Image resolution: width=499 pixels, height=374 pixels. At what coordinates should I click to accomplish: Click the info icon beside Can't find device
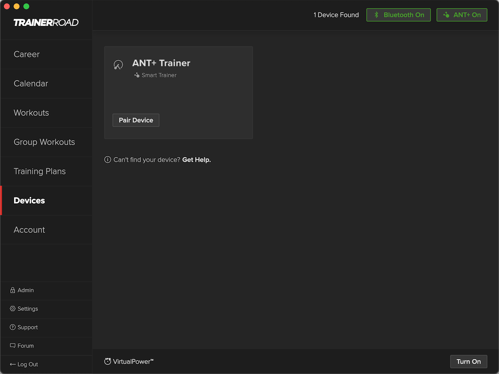pyautogui.click(x=108, y=159)
